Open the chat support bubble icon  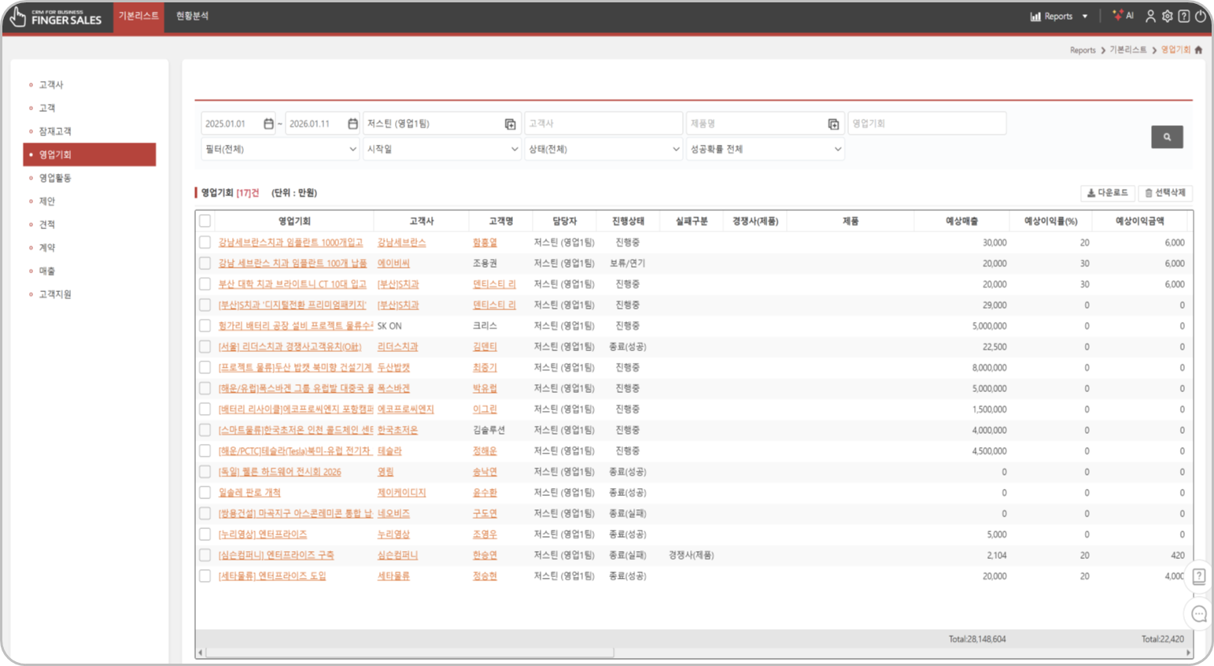1199,614
